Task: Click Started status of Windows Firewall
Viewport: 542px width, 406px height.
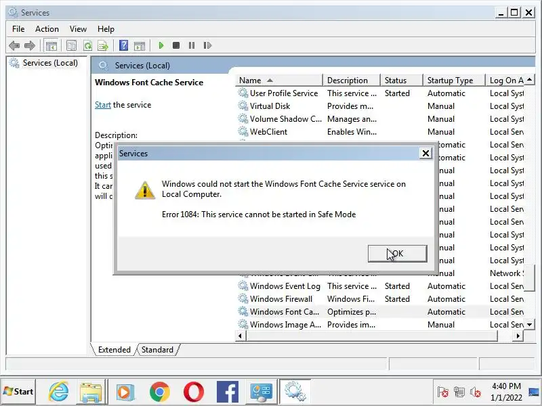Action: pos(397,298)
